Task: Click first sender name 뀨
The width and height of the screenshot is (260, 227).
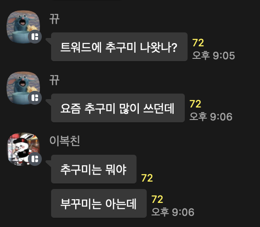Action: coord(54,19)
